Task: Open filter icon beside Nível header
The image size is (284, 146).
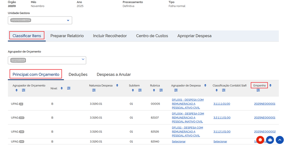Action: (x=69, y=88)
